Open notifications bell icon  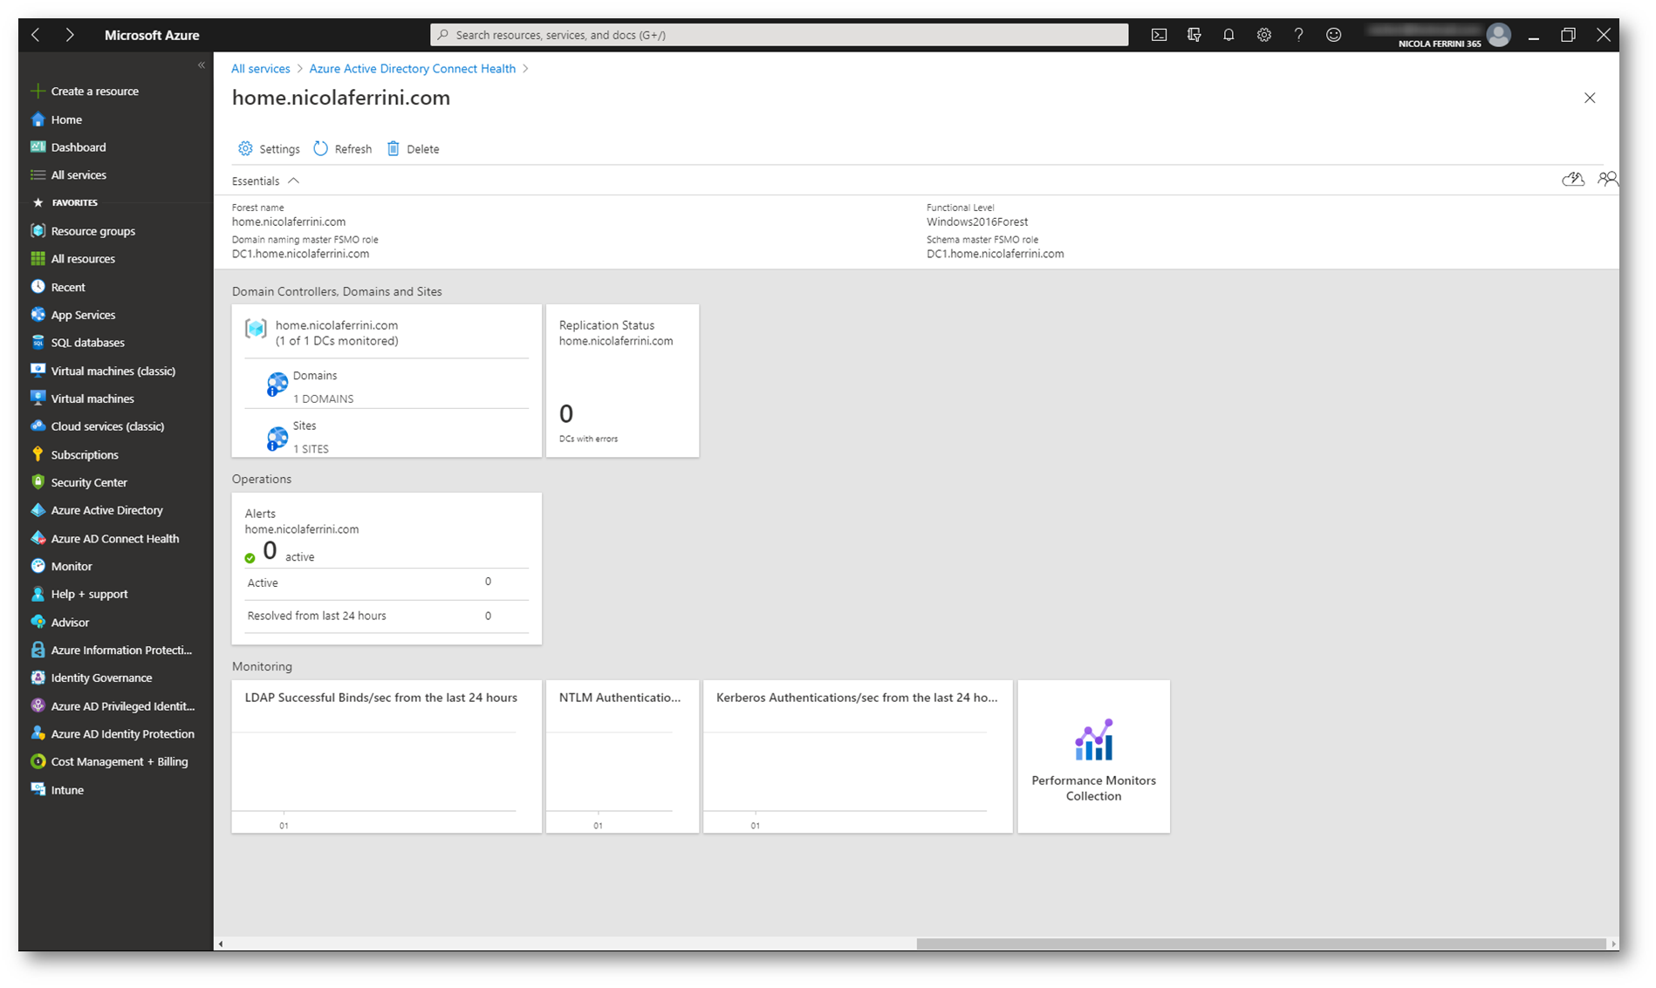click(x=1228, y=35)
